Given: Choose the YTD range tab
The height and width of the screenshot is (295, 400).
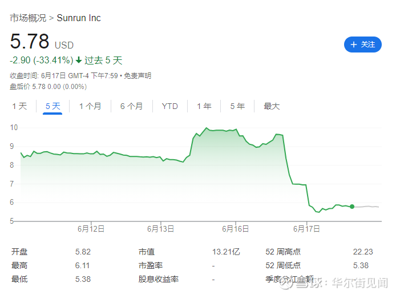Looking at the screenshot, I should coord(169,106).
